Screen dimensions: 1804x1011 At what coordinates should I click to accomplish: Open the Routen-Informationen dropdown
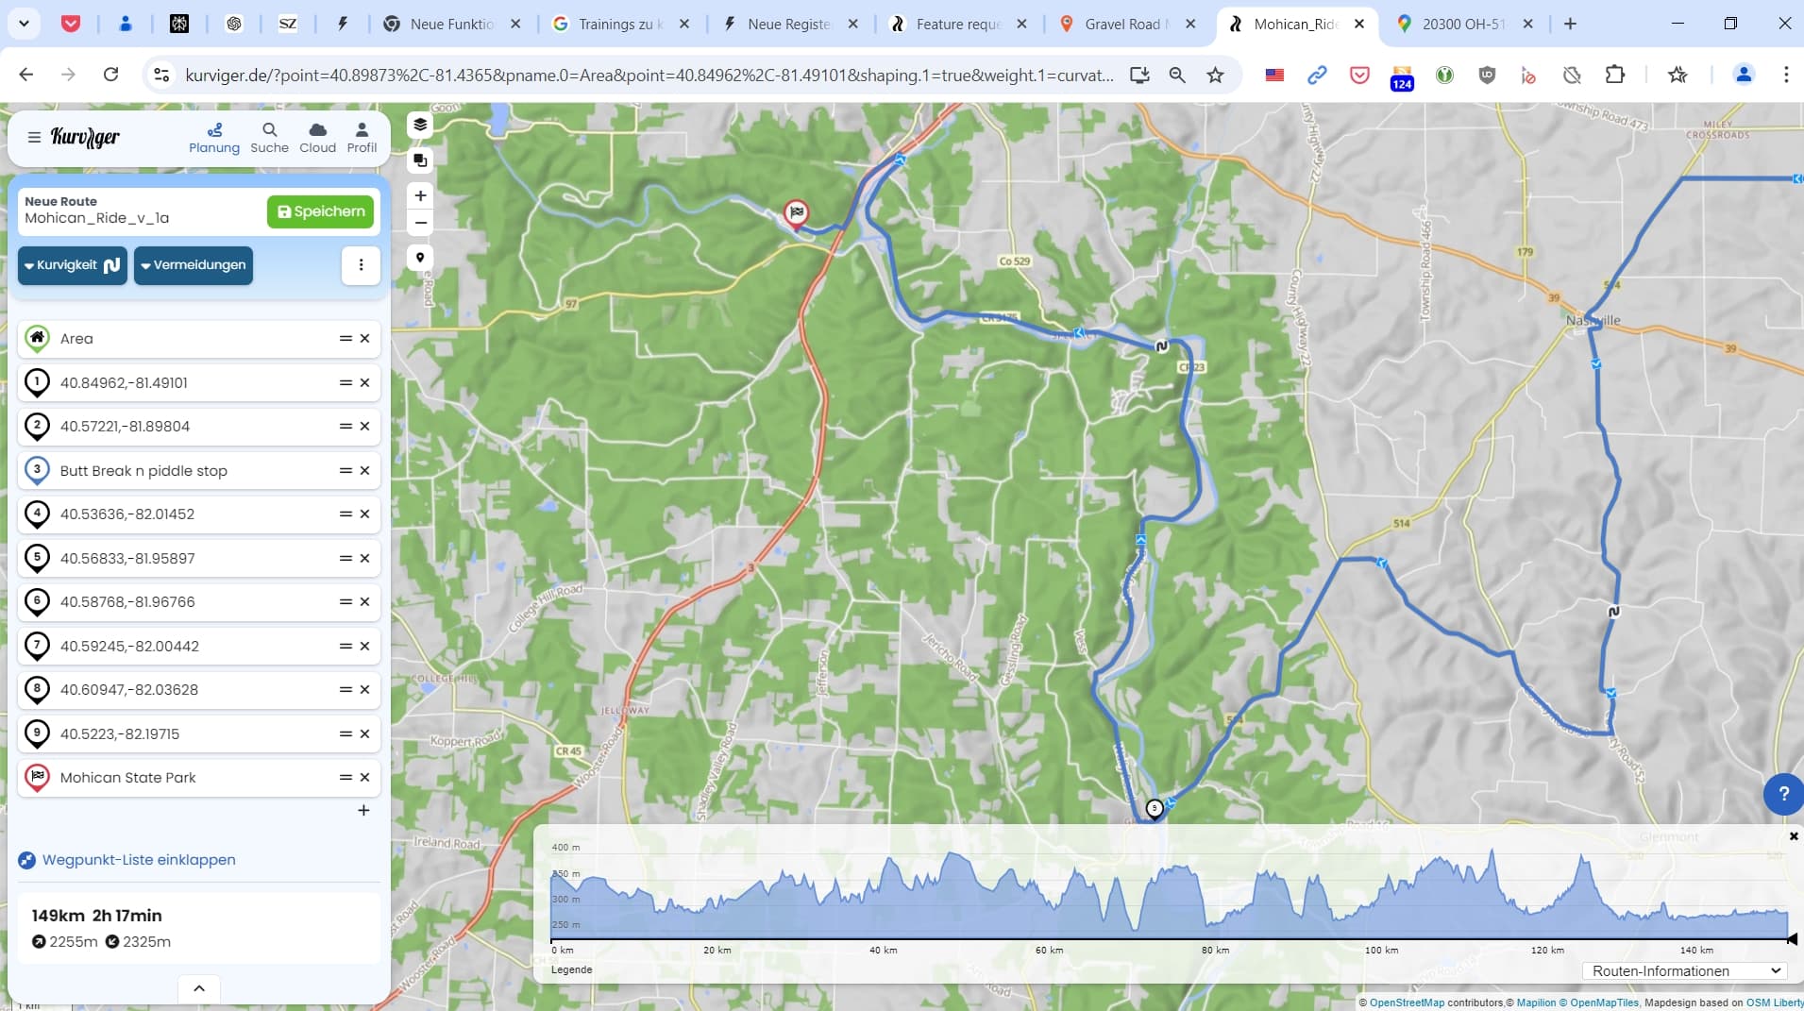(1685, 970)
